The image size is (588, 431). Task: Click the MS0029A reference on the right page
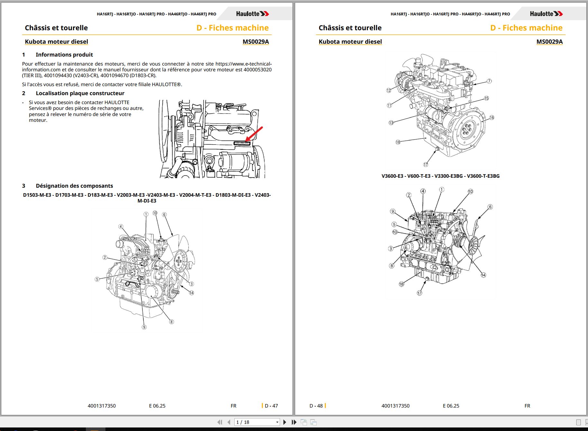coord(549,41)
